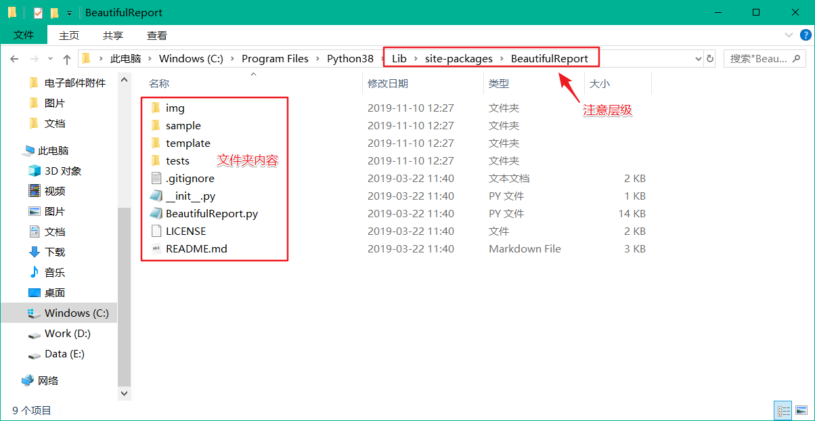Click the template folder icon
The width and height of the screenshot is (815, 421).
tap(156, 143)
